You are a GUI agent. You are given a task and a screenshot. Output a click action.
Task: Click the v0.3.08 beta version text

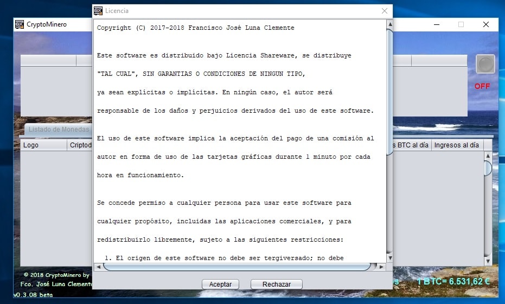click(33, 295)
